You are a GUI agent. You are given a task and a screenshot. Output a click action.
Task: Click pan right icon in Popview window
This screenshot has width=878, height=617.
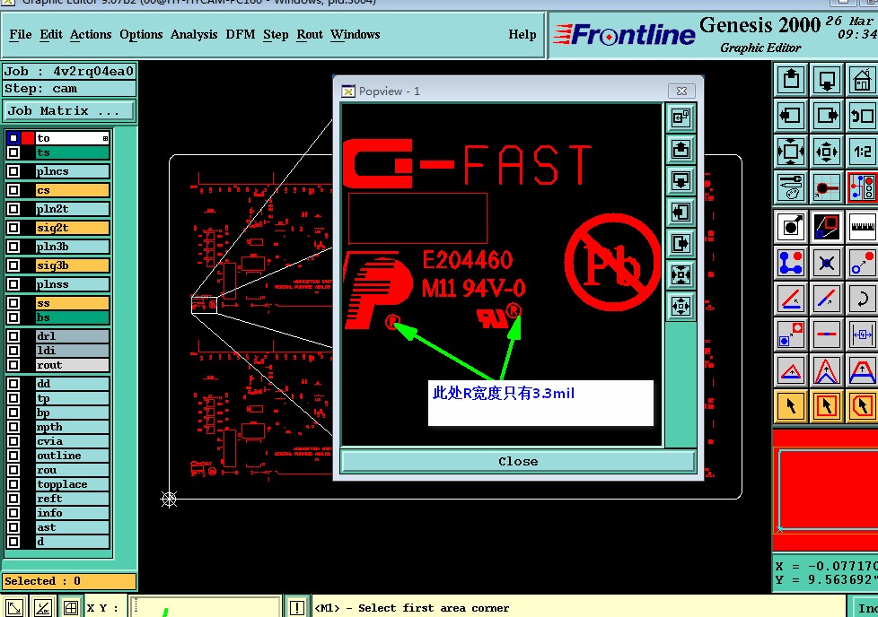tap(680, 243)
